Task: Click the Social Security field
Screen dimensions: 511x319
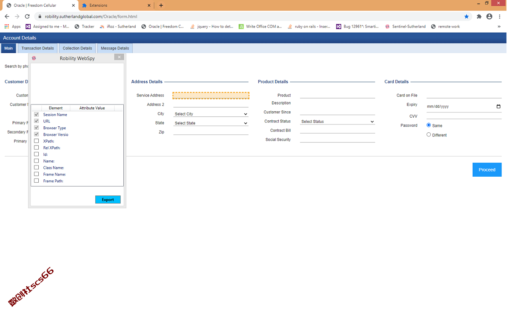Action: (337, 140)
